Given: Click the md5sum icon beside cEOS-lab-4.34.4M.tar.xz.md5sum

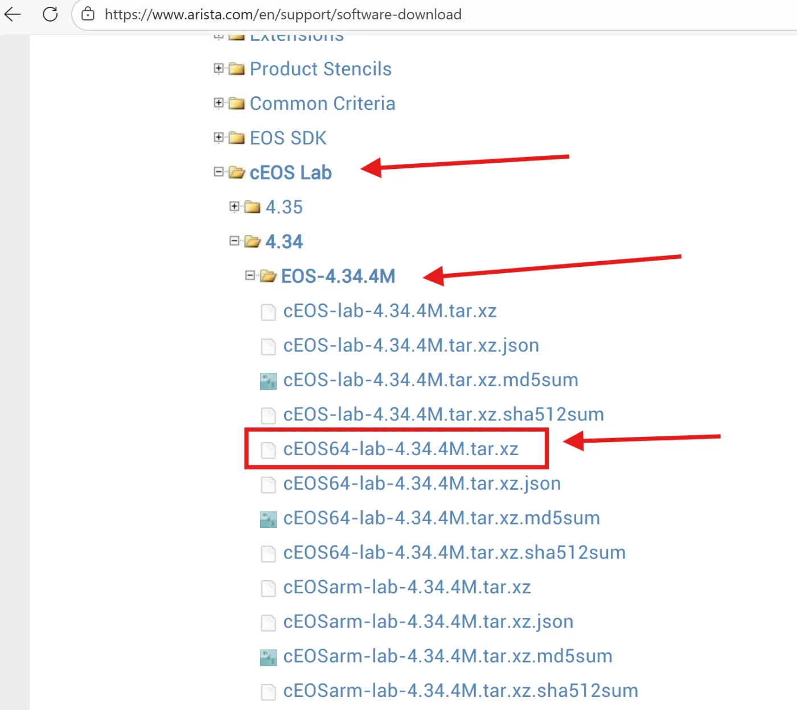Looking at the screenshot, I should click(268, 381).
